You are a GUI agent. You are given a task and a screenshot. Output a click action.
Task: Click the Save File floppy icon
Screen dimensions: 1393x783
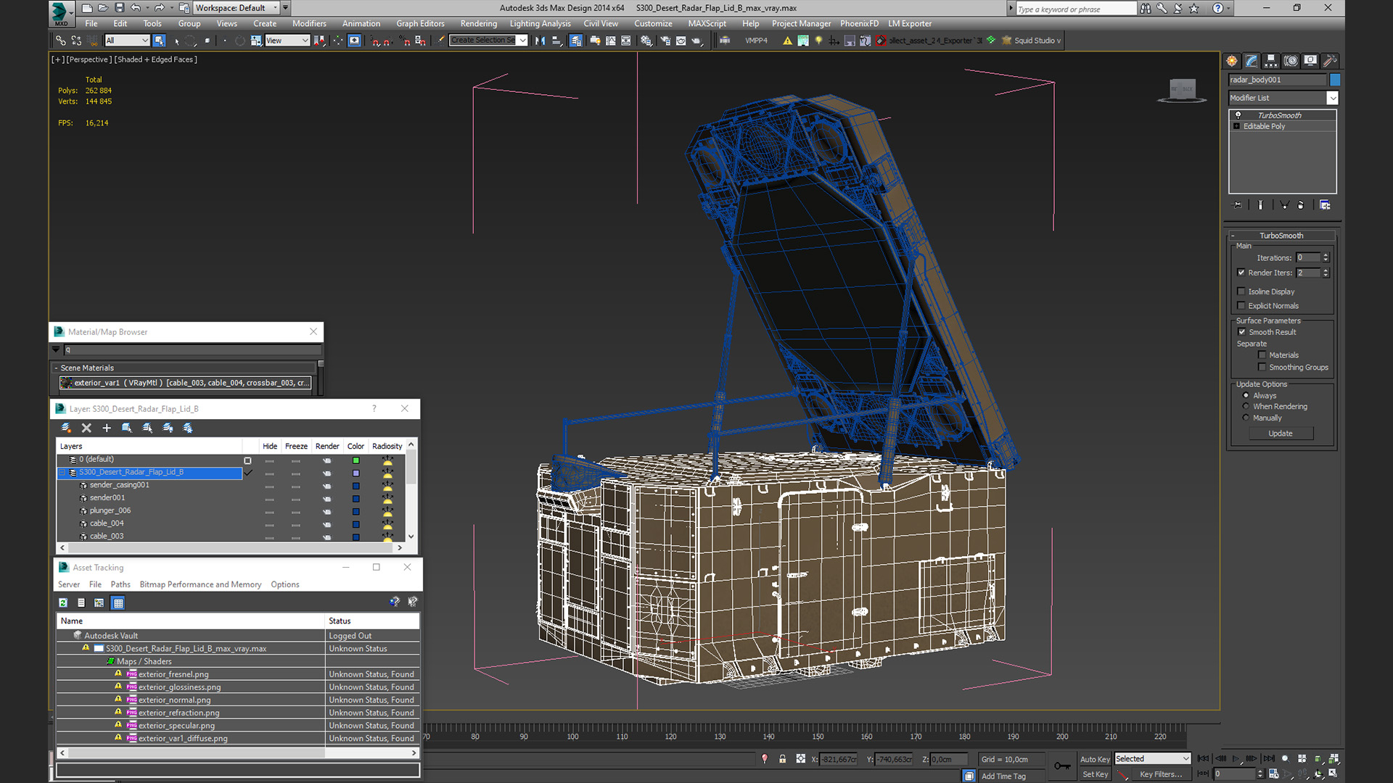119,8
